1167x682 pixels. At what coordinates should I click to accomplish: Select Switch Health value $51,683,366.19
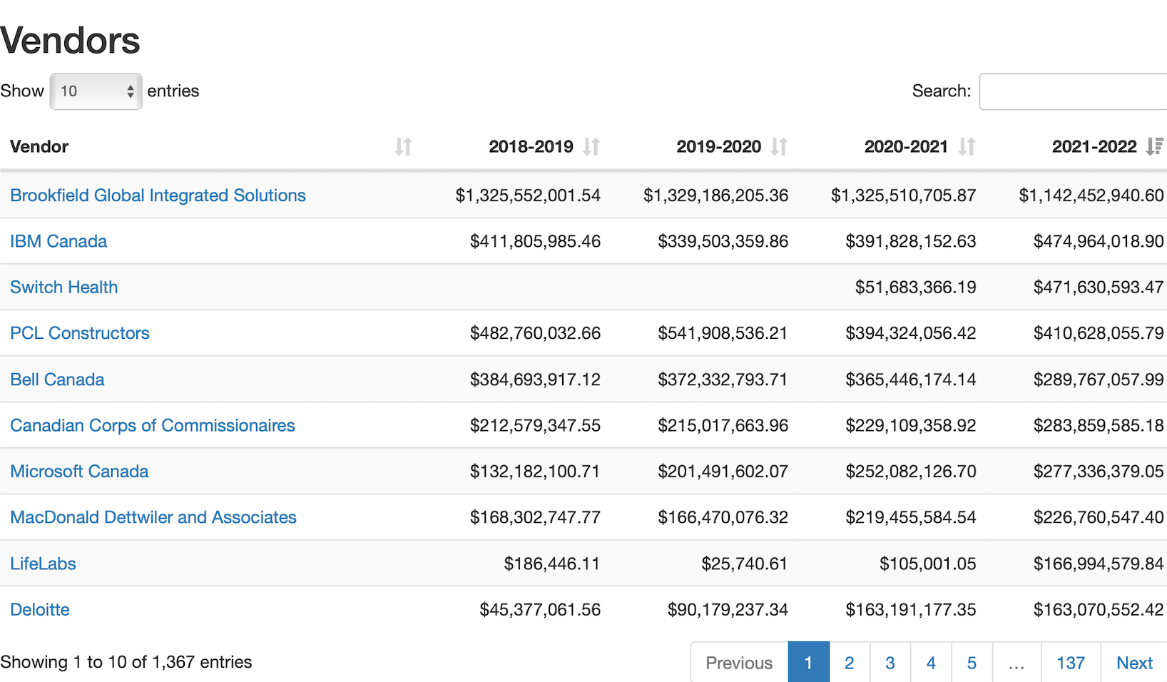click(x=915, y=287)
